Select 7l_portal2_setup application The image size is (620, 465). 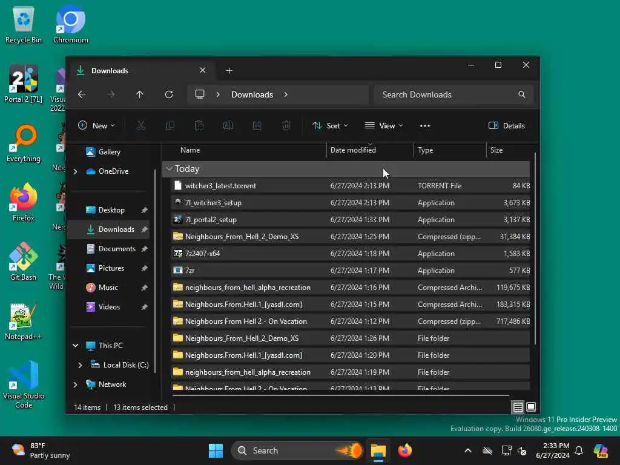tap(351, 220)
